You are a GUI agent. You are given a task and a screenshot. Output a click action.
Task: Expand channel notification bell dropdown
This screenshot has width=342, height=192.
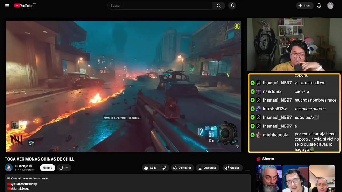pos(64,168)
